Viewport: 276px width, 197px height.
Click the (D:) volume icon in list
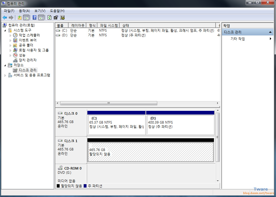[58, 35]
